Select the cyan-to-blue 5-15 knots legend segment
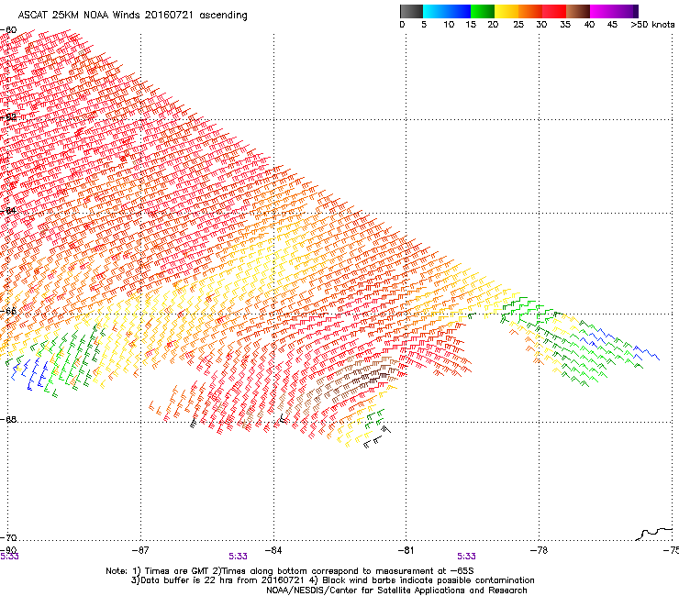Image resolution: width=679 pixels, height=596 pixels. tap(447, 11)
